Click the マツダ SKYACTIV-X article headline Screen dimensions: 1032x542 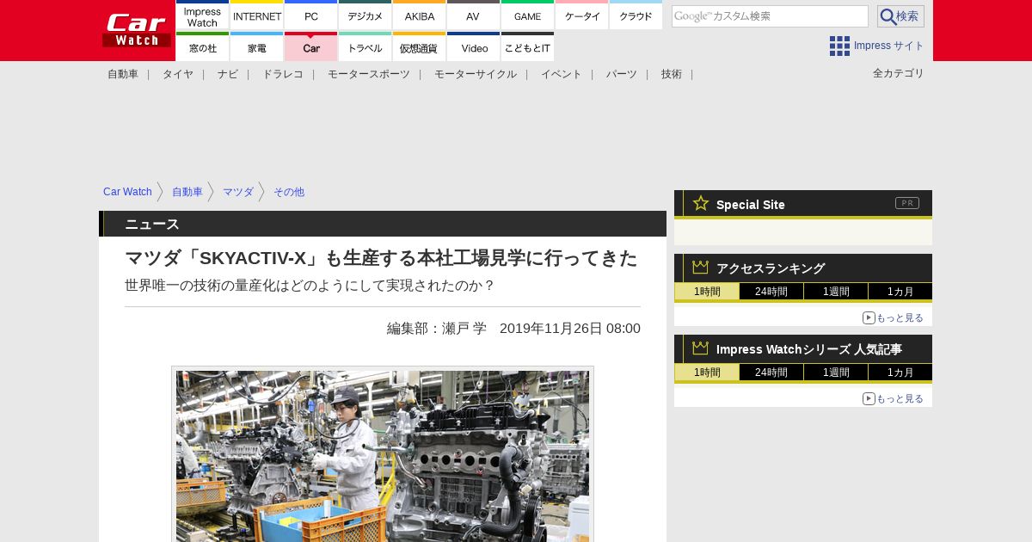(x=381, y=257)
